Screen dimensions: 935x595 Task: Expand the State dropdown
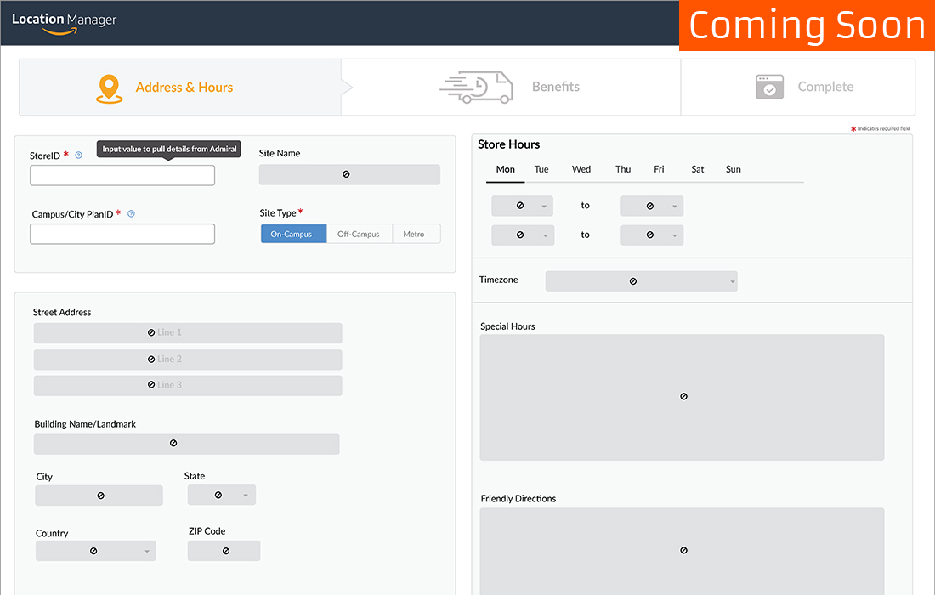pos(221,495)
